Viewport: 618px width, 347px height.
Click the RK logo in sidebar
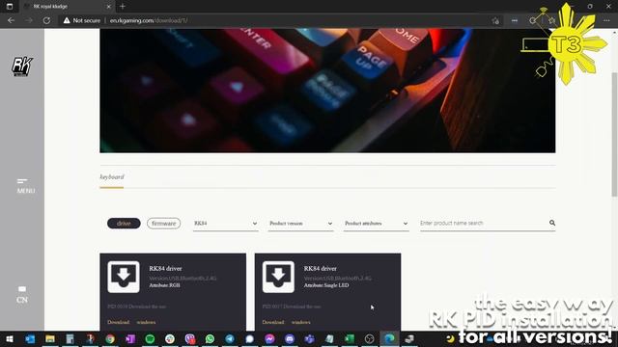click(21, 67)
